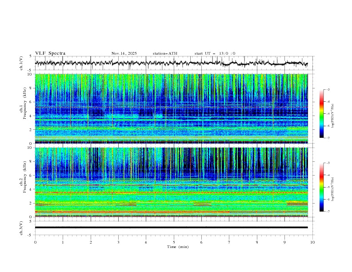The image size is (352, 272).
Task: Click the "VLF Spectra" title text
Action: tap(50, 53)
